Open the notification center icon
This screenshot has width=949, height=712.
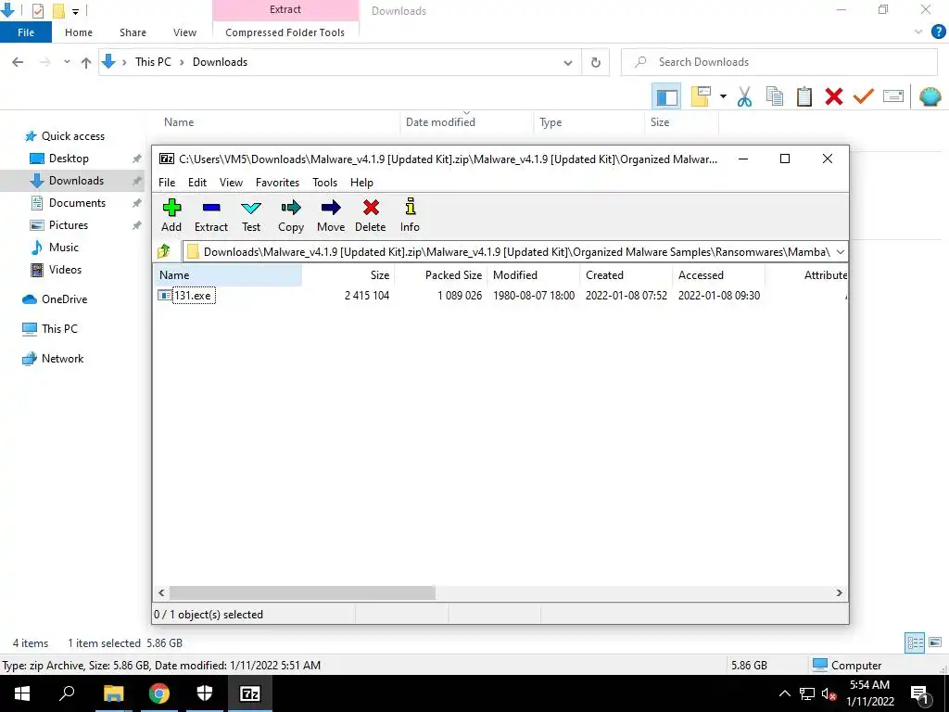[920, 694]
